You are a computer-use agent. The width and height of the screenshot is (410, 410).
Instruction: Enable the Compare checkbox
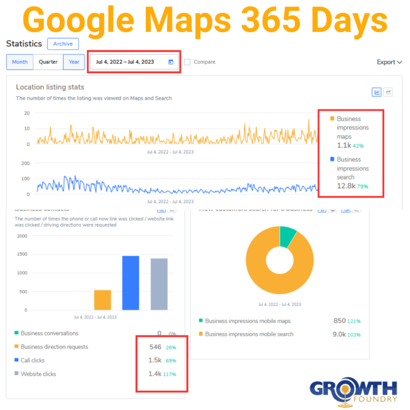pos(187,62)
